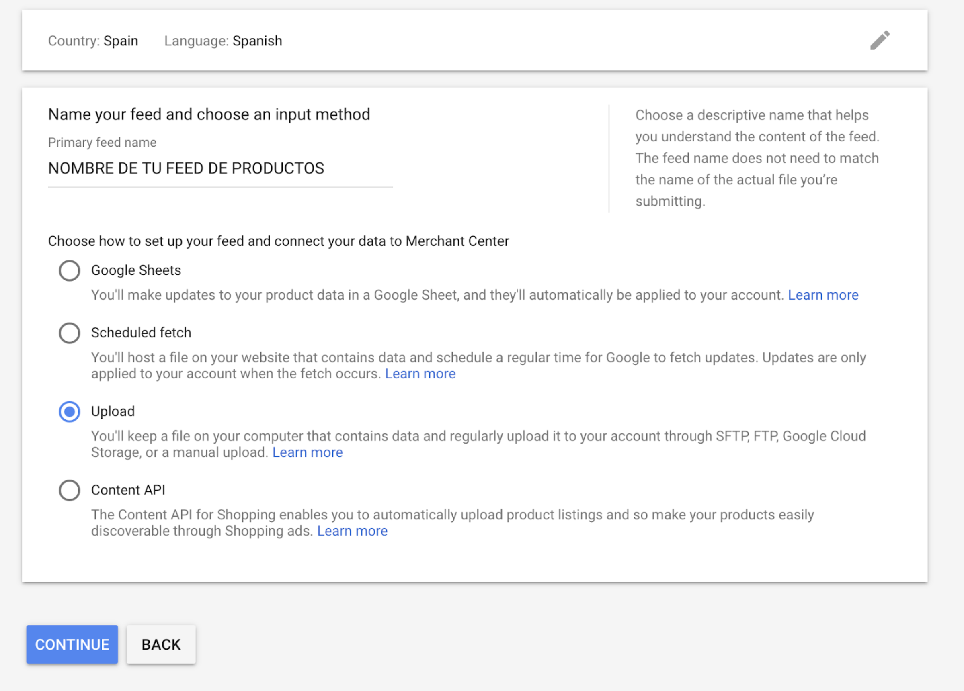Image resolution: width=964 pixels, height=691 pixels.
Task: Click the 'Primary feed name' label
Action: pyautogui.click(x=103, y=142)
